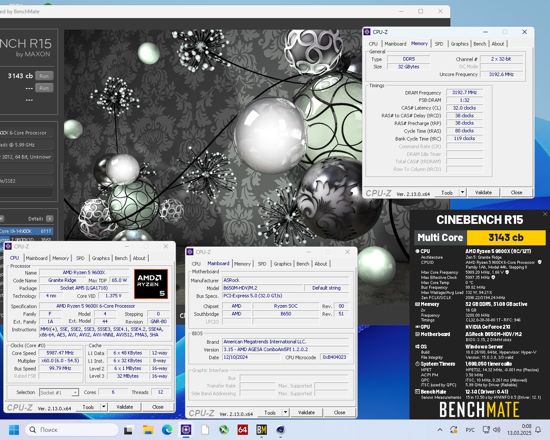This screenshot has height=440, width=550.
Task: Open Graphics tab in the CPU-Z Memory window
Action: pos(459,44)
